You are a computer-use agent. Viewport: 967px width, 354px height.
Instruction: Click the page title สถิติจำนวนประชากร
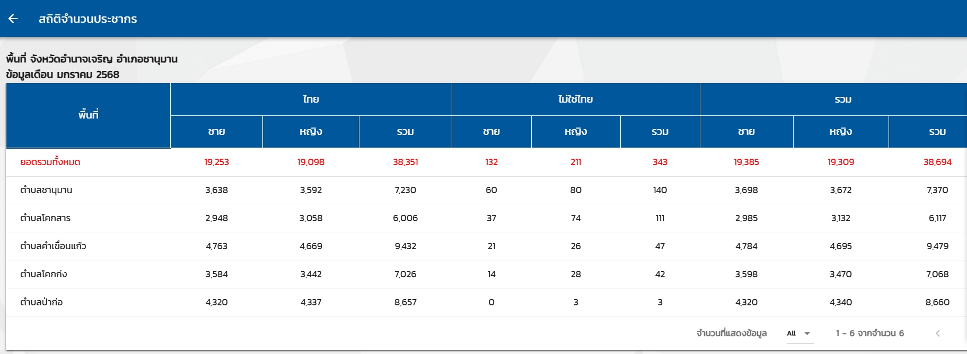87,19
